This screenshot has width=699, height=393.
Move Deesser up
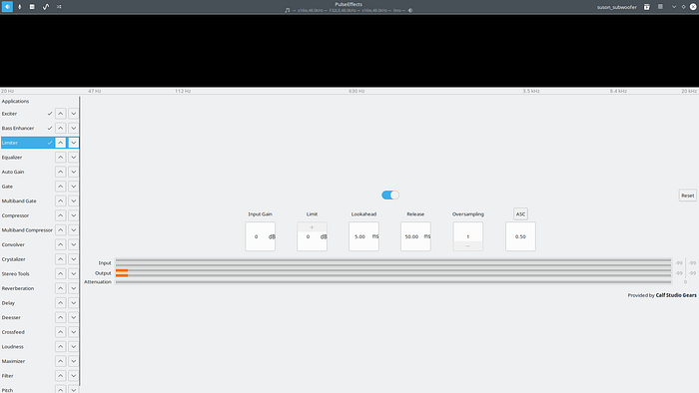(61, 317)
